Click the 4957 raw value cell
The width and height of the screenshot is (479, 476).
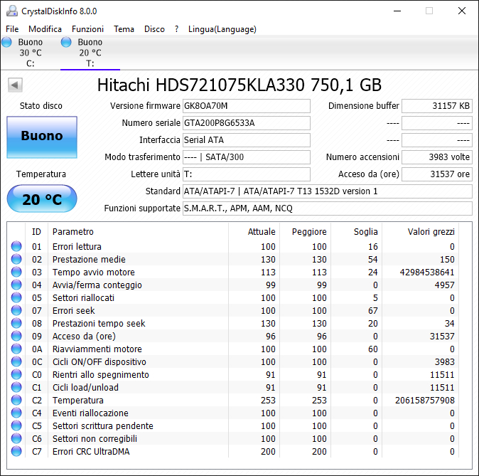[444, 285]
